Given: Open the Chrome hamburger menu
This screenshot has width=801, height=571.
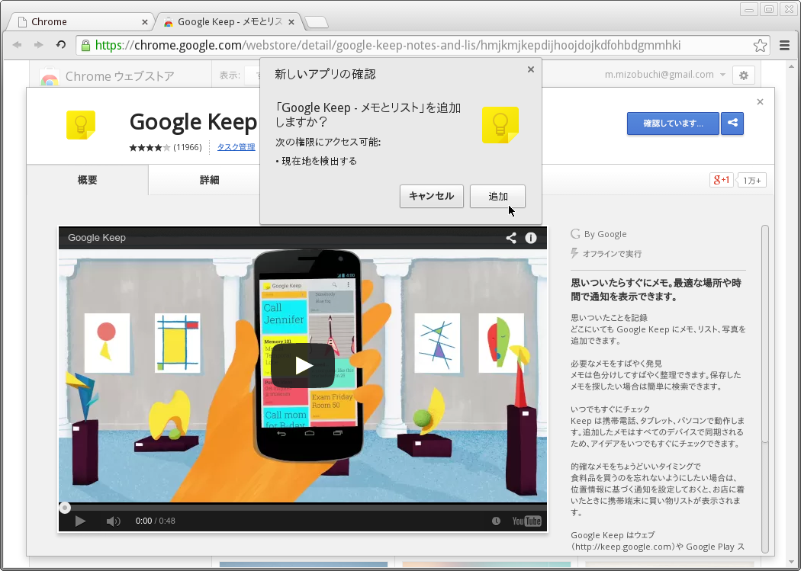Looking at the screenshot, I should point(785,46).
